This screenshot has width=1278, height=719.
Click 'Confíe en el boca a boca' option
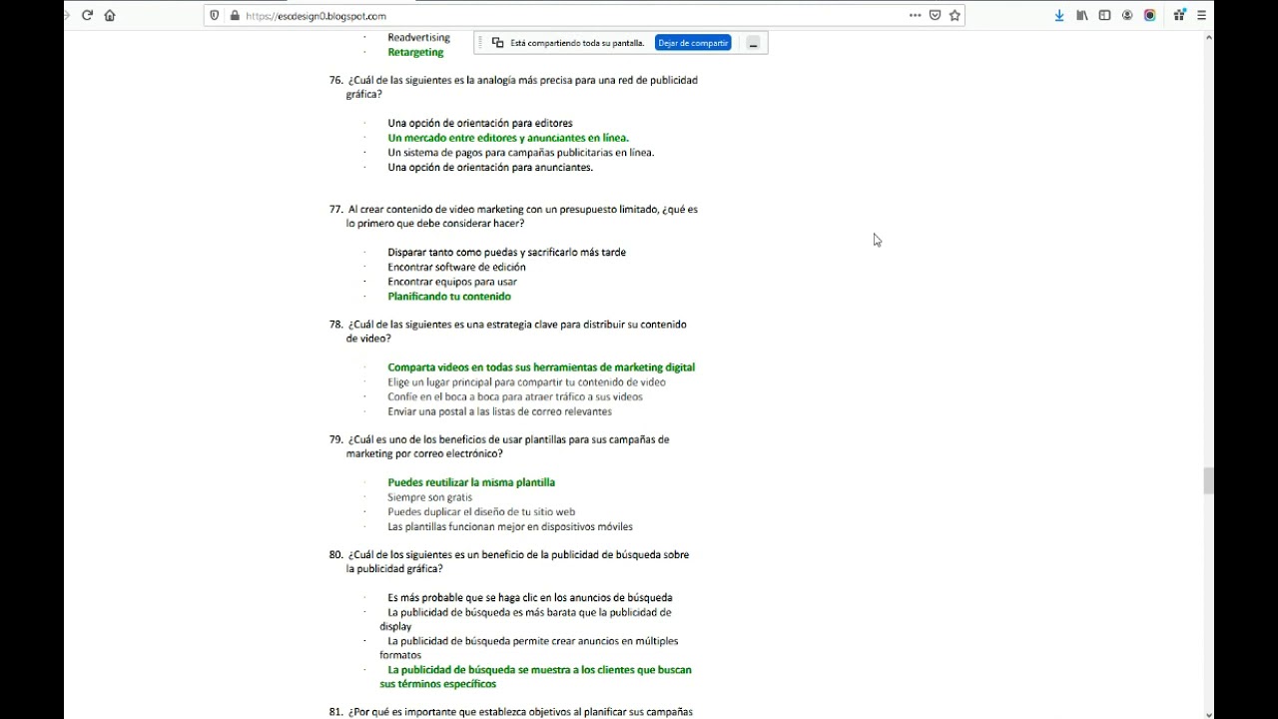click(515, 396)
